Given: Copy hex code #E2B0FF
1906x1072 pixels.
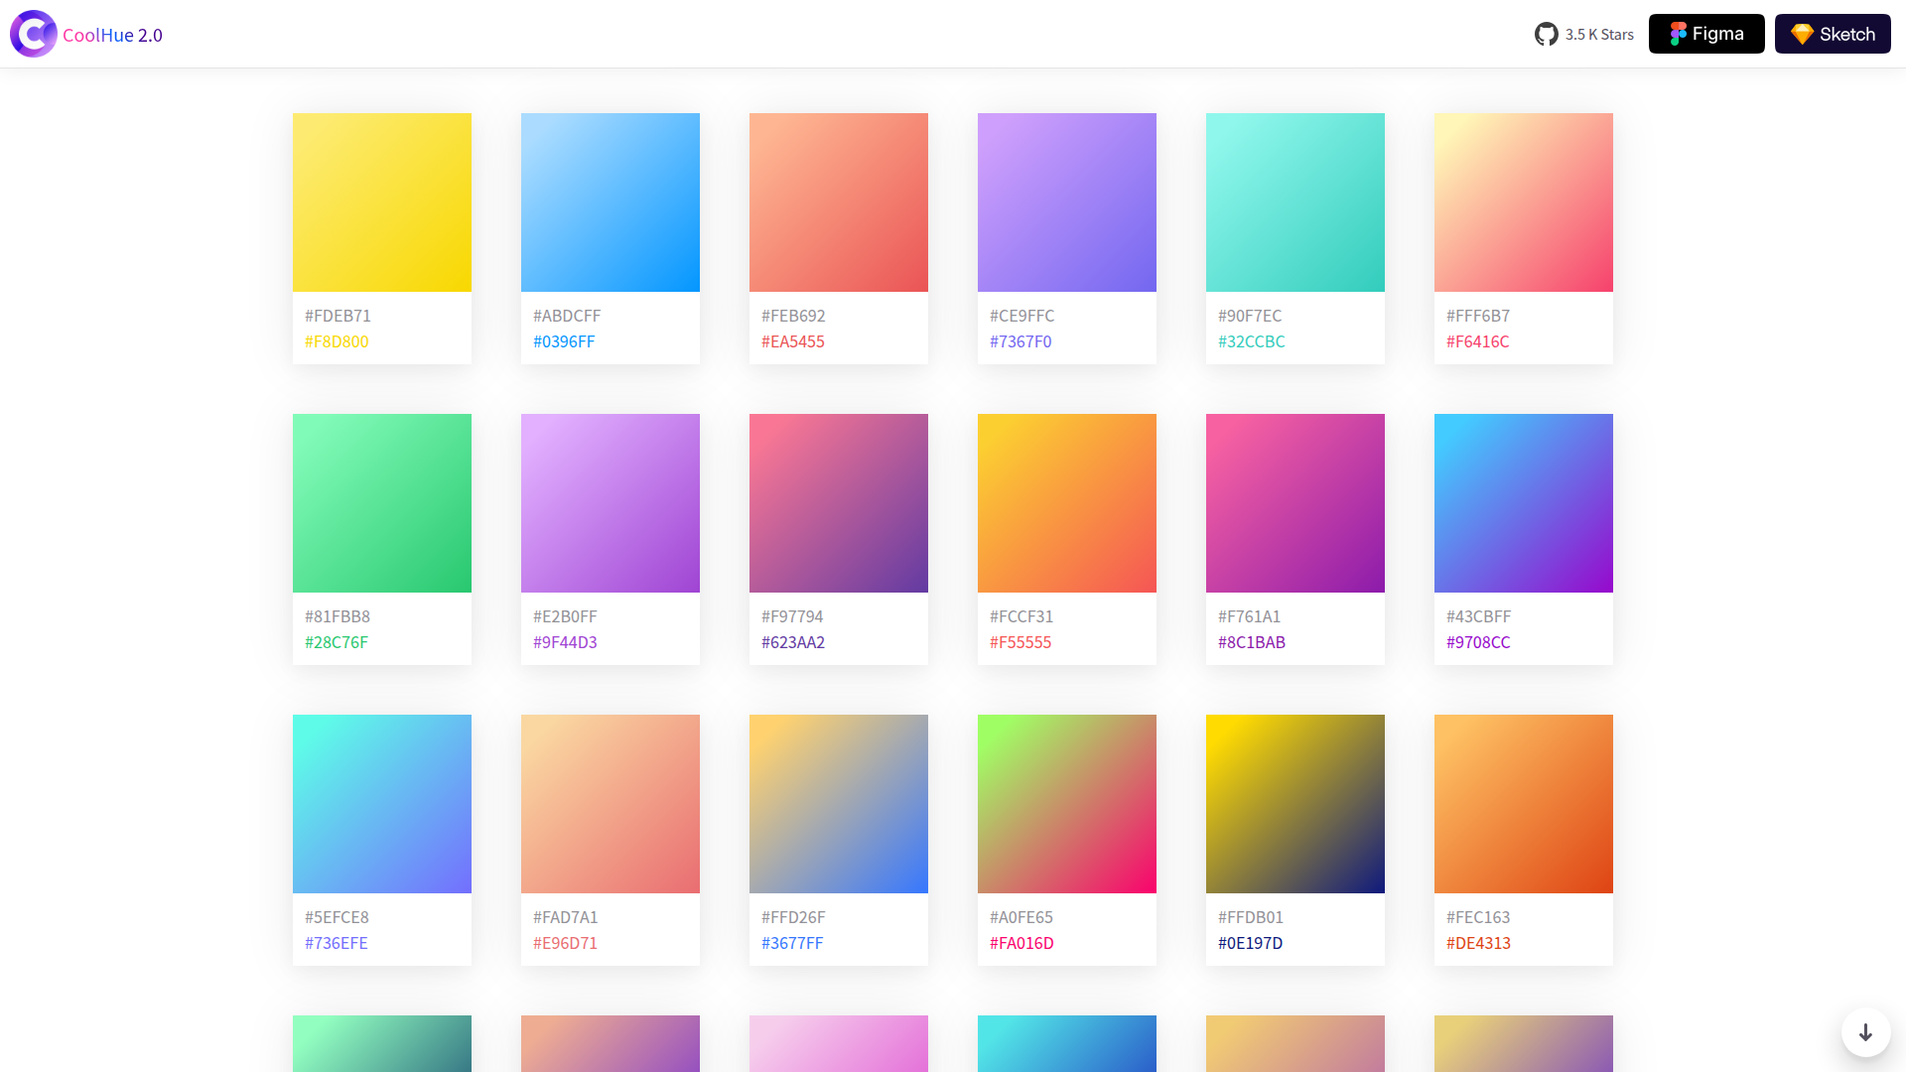Looking at the screenshot, I should pyautogui.click(x=565, y=616).
